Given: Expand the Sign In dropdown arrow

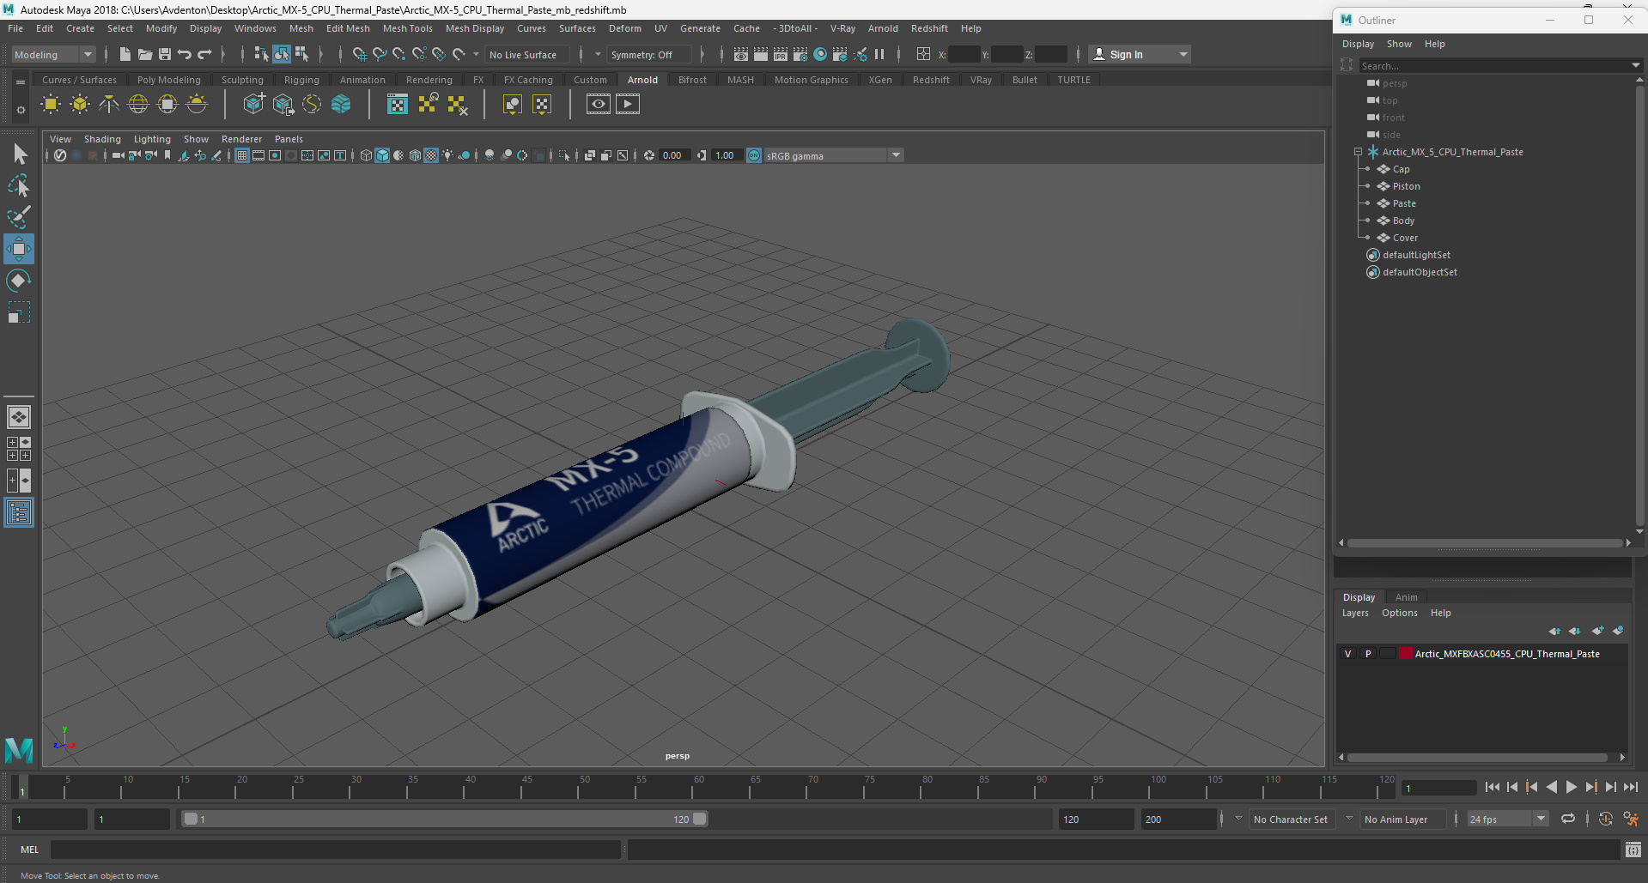Looking at the screenshot, I should tap(1183, 54).
